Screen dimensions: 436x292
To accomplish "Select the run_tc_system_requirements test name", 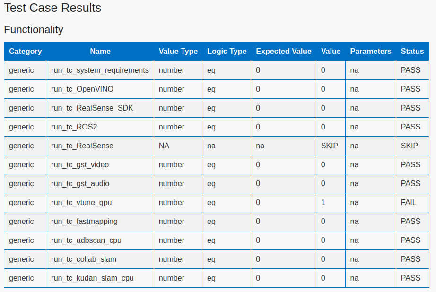I will pyautogui.click(x=100, y=70).
